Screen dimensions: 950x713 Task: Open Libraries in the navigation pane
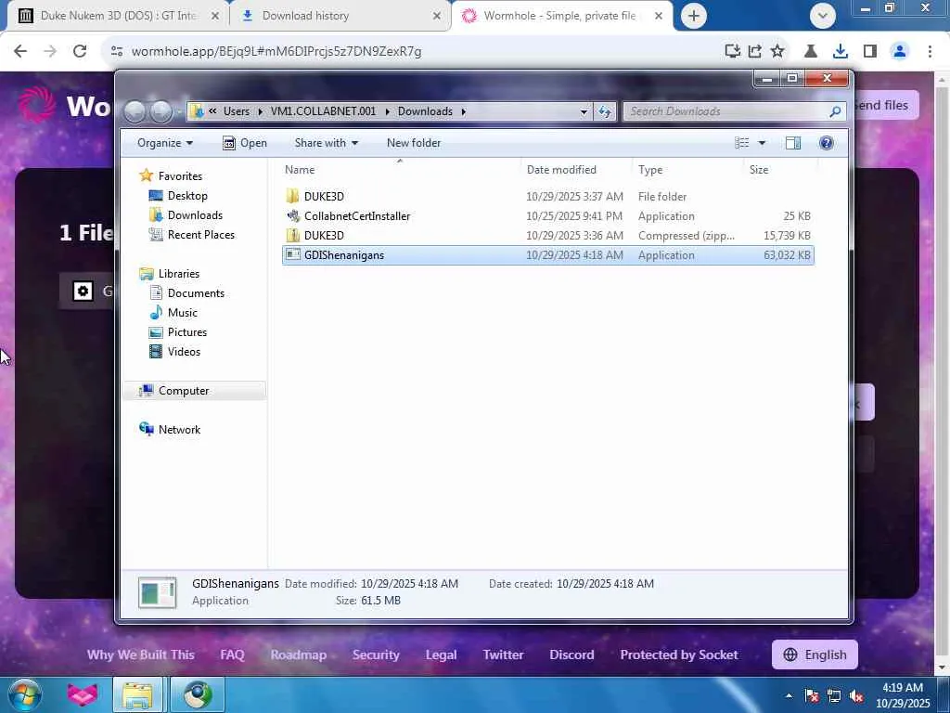click(179, 274)
